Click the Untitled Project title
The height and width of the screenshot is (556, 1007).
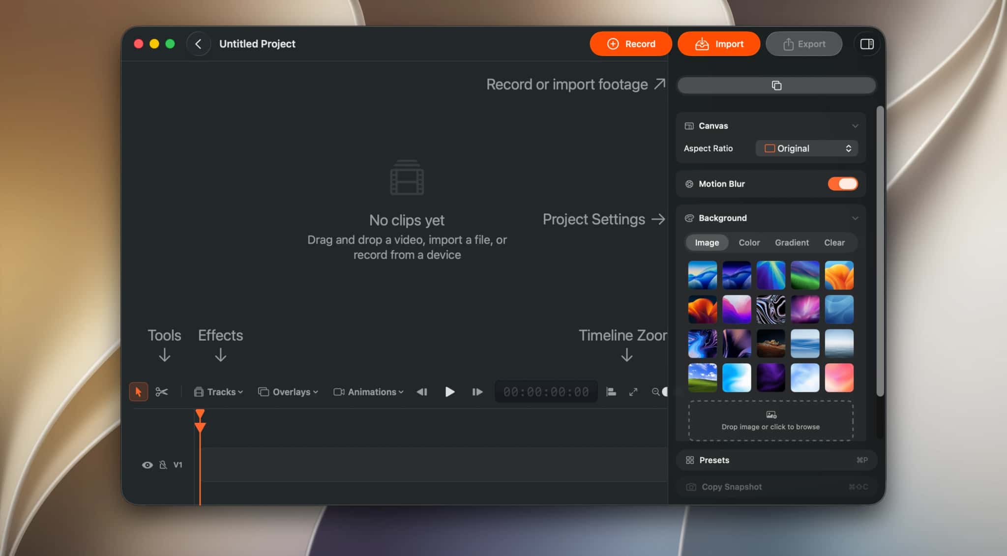(257, 44)
